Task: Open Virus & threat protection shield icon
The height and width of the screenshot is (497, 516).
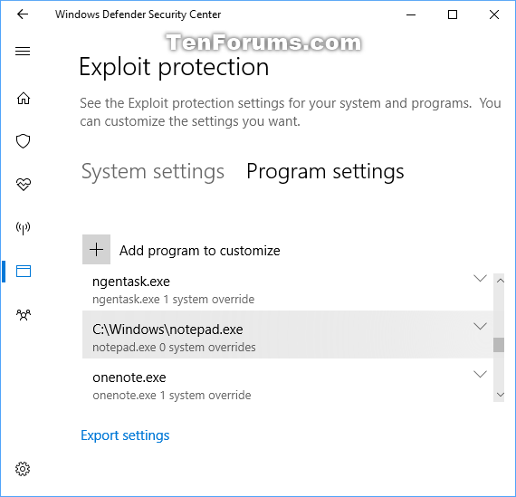Action: pos(23,141)
